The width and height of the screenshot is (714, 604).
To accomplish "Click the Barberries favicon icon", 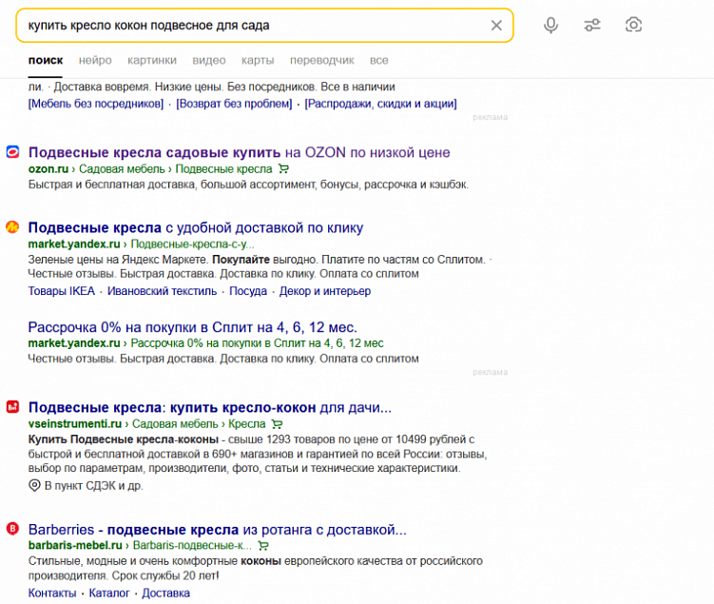I will click(12, 529).
